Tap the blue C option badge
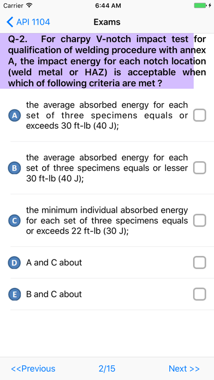Image resolution: width=214 pixels, height=380 pixels. (x=14, y=221)
